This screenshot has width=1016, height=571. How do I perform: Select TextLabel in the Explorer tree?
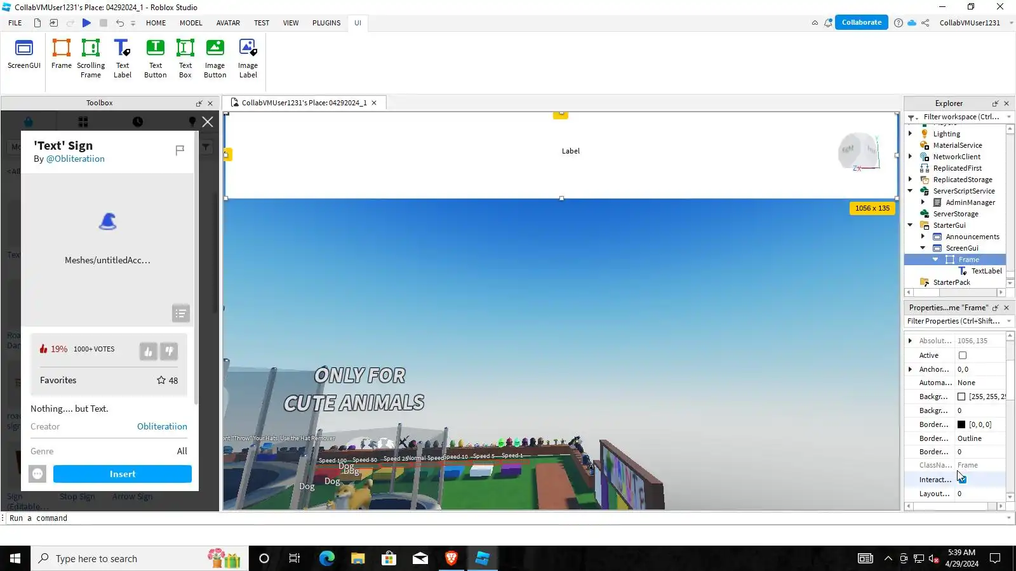pyautogui.click(x=987, y=271)
